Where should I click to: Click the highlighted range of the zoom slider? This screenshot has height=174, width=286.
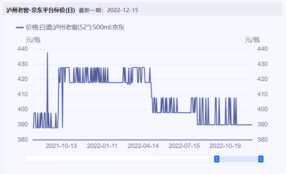click(x=239, y=159)
